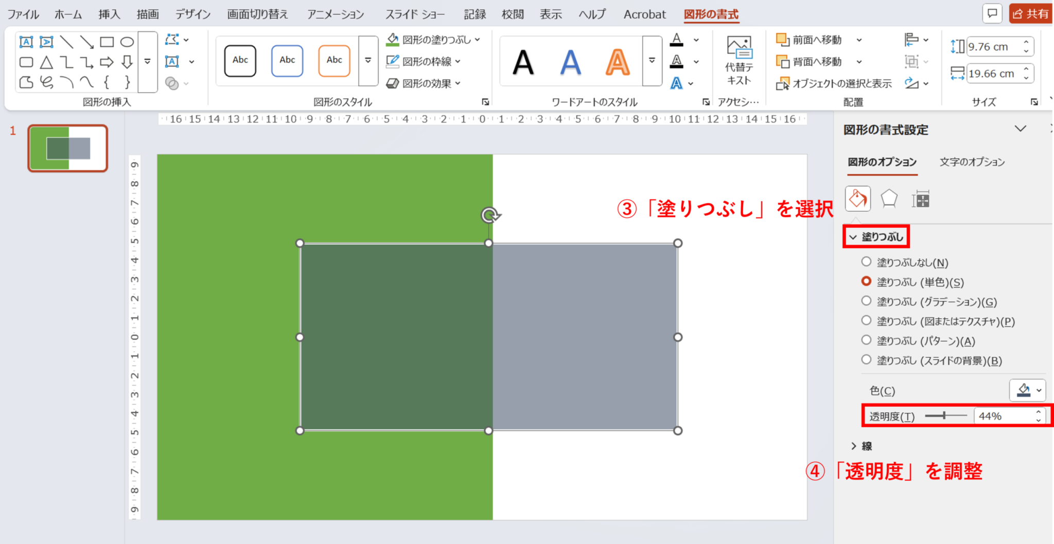The height and width of the screenshot is (544, 1054).
Task: Click the transparency (透明度) slider
Action: pos(945,416)
